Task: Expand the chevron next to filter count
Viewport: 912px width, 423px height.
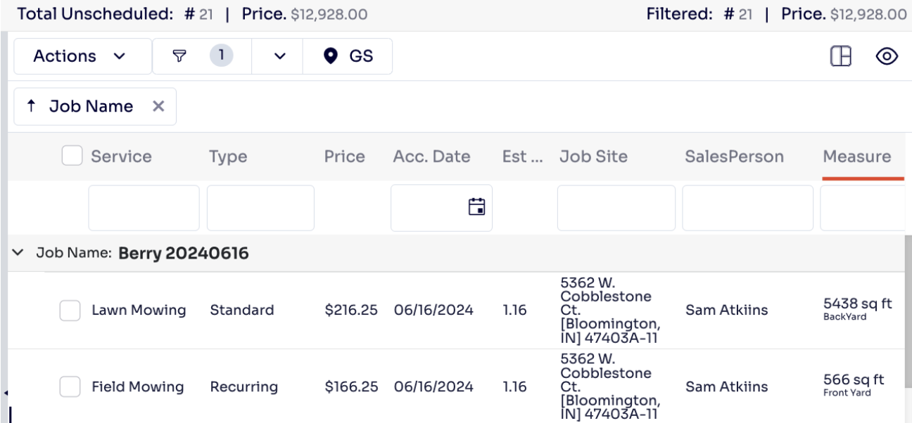Action: [279, 56]
